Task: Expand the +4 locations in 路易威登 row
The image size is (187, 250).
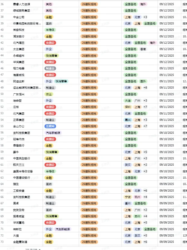Action: click(145, 216)
